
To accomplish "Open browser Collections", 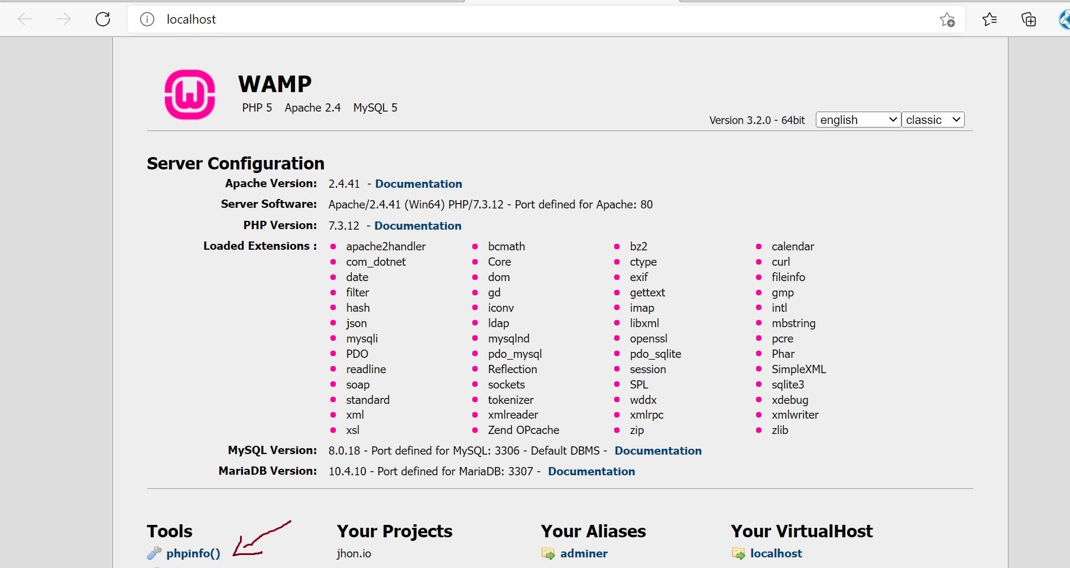I will (x=1029, y=19).
